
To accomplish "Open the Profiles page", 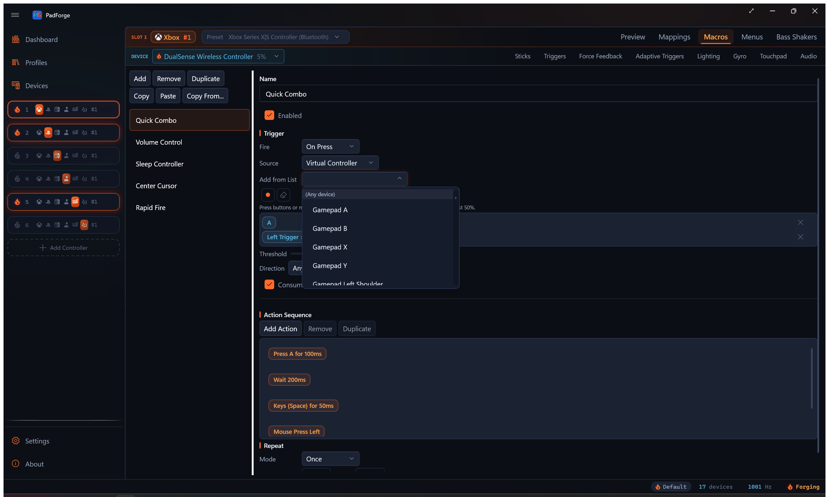I will point(30,63).
